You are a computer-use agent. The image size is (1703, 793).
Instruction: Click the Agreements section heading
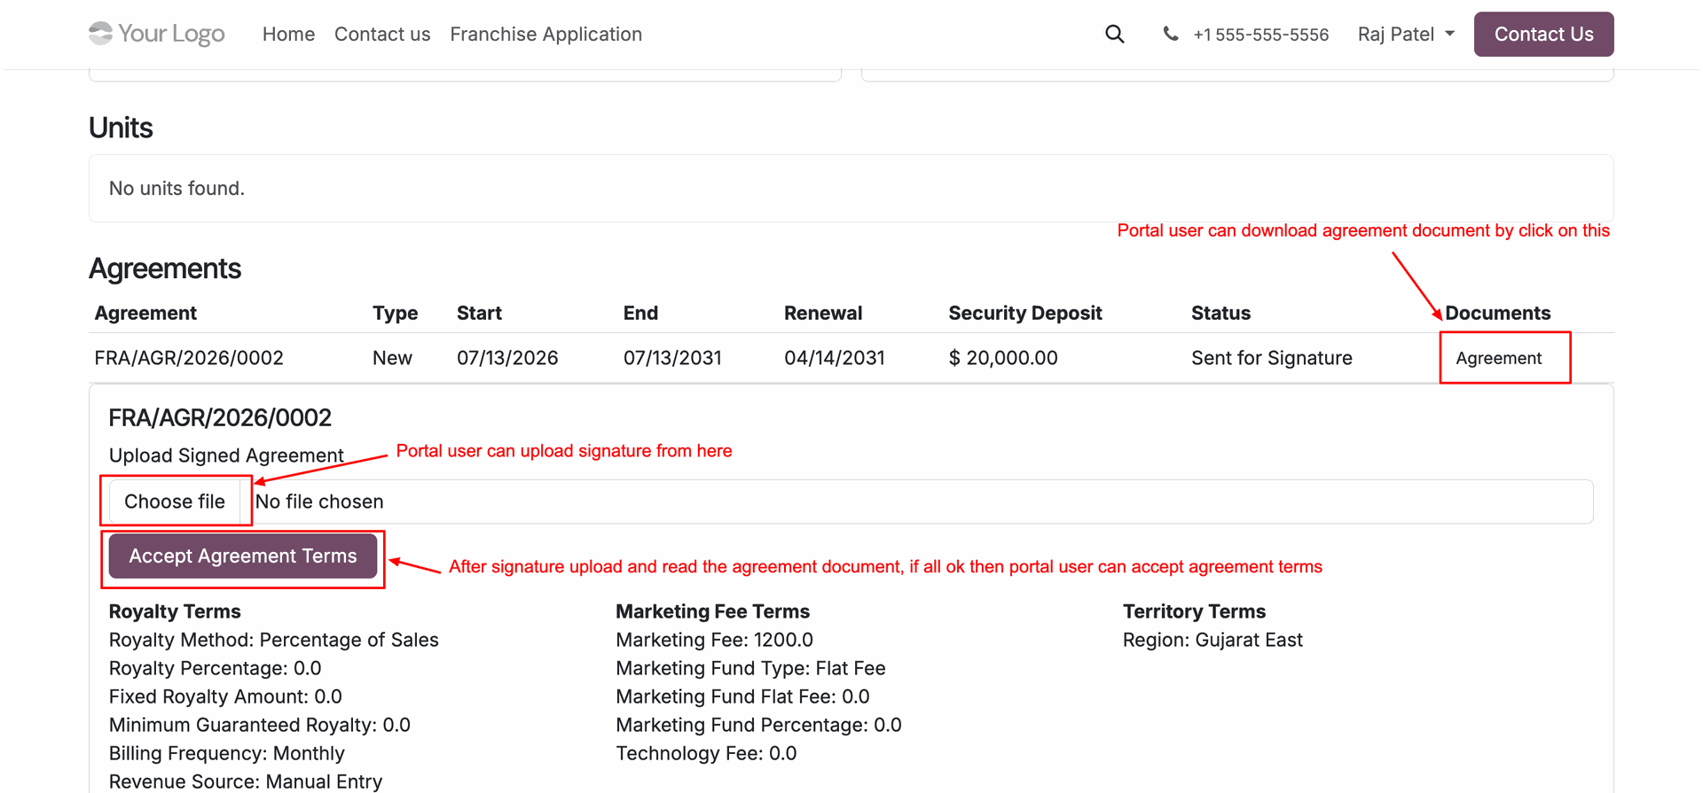coord(165,268)
